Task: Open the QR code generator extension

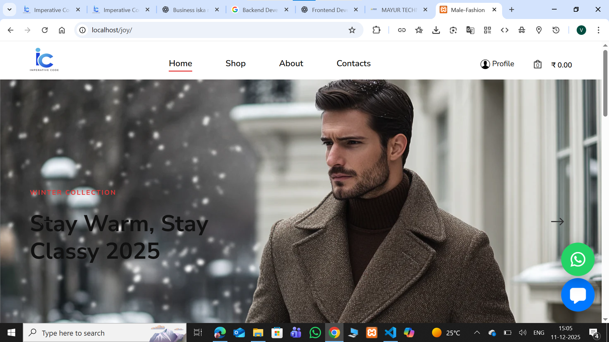Action: tap(487, 30)
